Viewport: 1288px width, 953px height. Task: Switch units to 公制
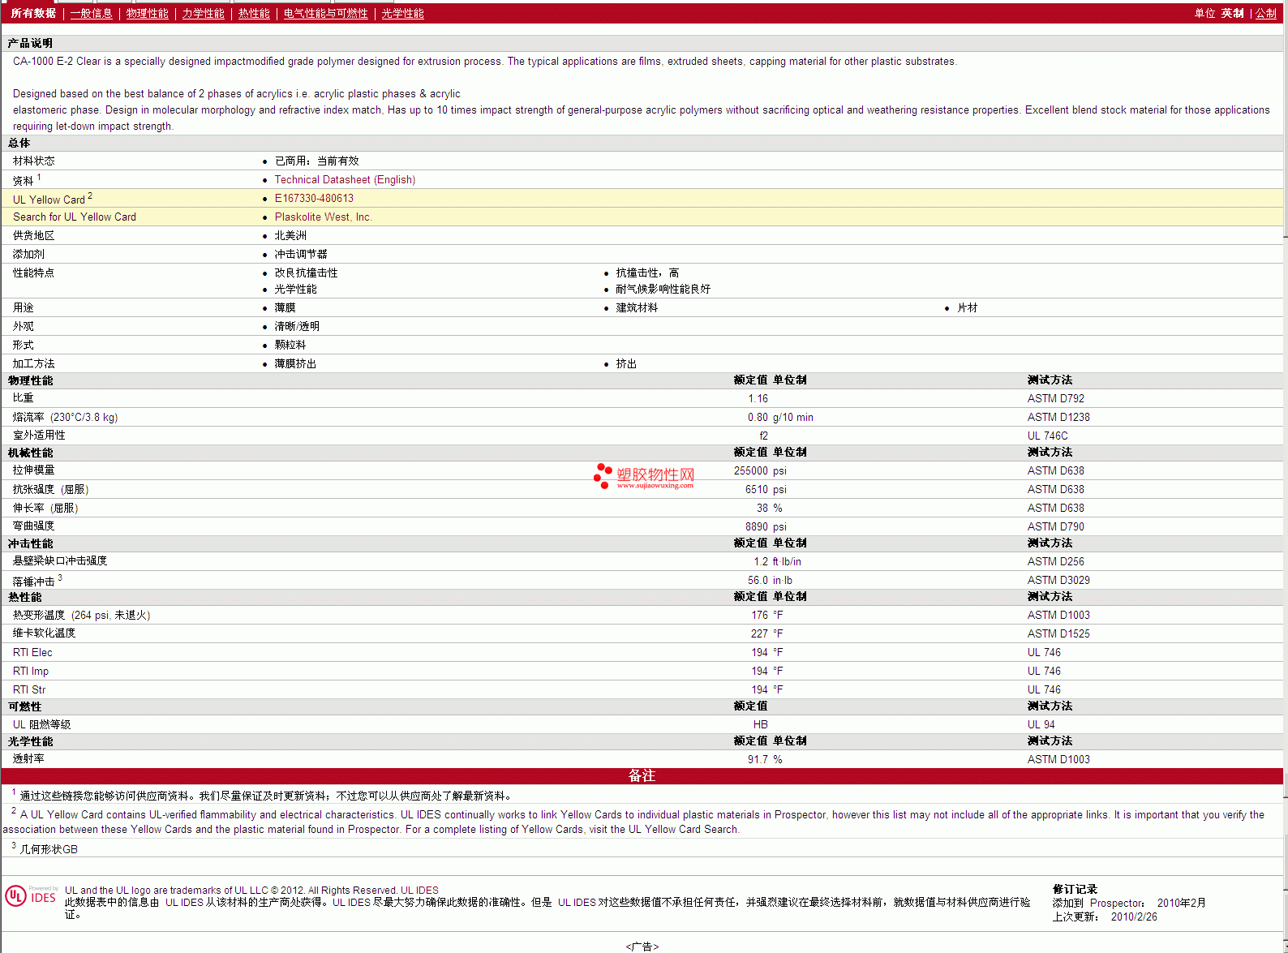tap(1266, 14)
